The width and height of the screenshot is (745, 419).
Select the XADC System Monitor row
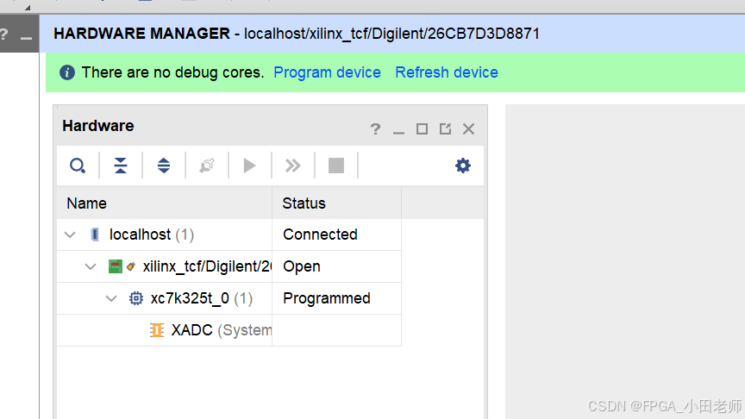tap(229, 330)
